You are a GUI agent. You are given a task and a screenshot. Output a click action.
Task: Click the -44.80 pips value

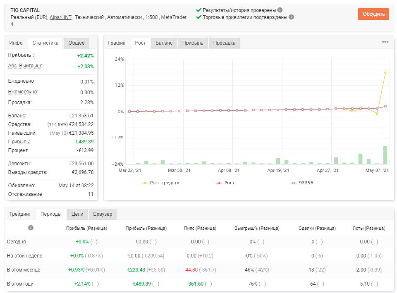click(191, 270)
